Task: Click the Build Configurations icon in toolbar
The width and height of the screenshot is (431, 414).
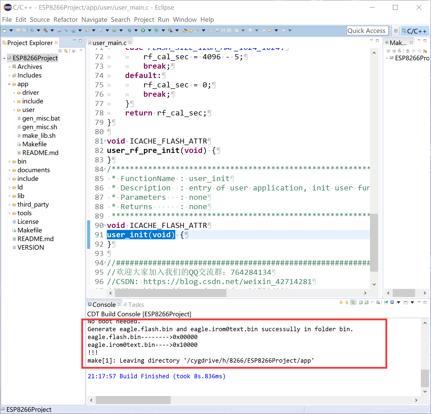Action: (32, 31)
